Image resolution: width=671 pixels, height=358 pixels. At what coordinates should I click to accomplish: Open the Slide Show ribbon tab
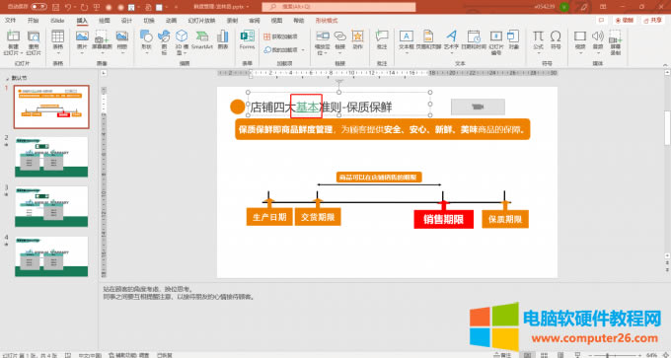point(201,21)
